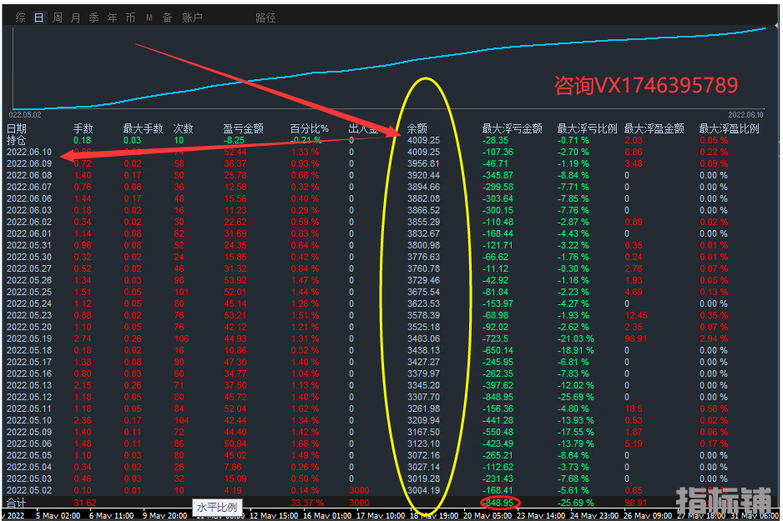
Task: Click the 最大浮盈比例 column header
Action: (729, 128)
